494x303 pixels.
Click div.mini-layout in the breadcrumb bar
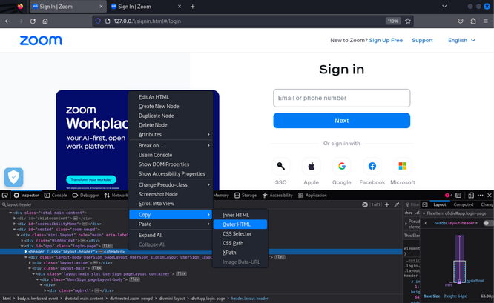point(173,299)
